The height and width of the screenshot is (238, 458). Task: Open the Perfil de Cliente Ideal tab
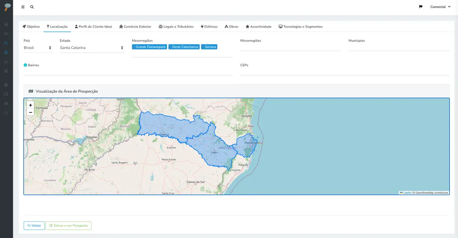point(94,27)
